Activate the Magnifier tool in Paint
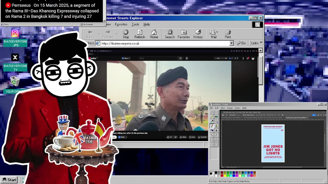 coord(216,121)
